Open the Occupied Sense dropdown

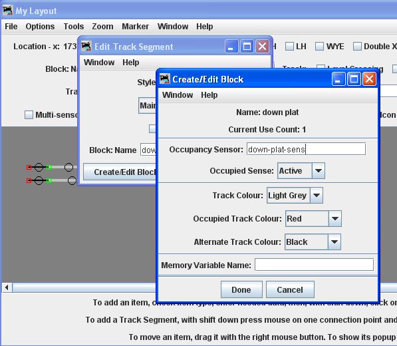301,171
